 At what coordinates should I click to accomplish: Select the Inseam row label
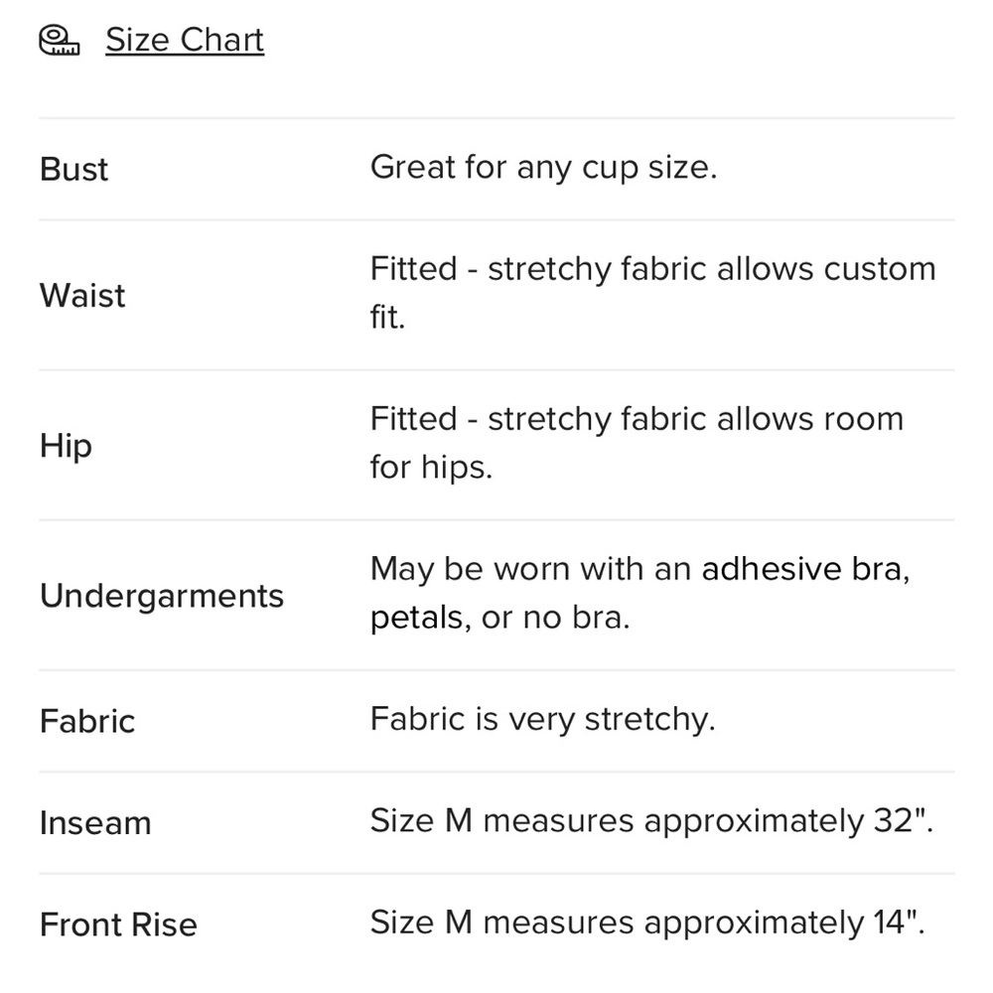(95, 823)
